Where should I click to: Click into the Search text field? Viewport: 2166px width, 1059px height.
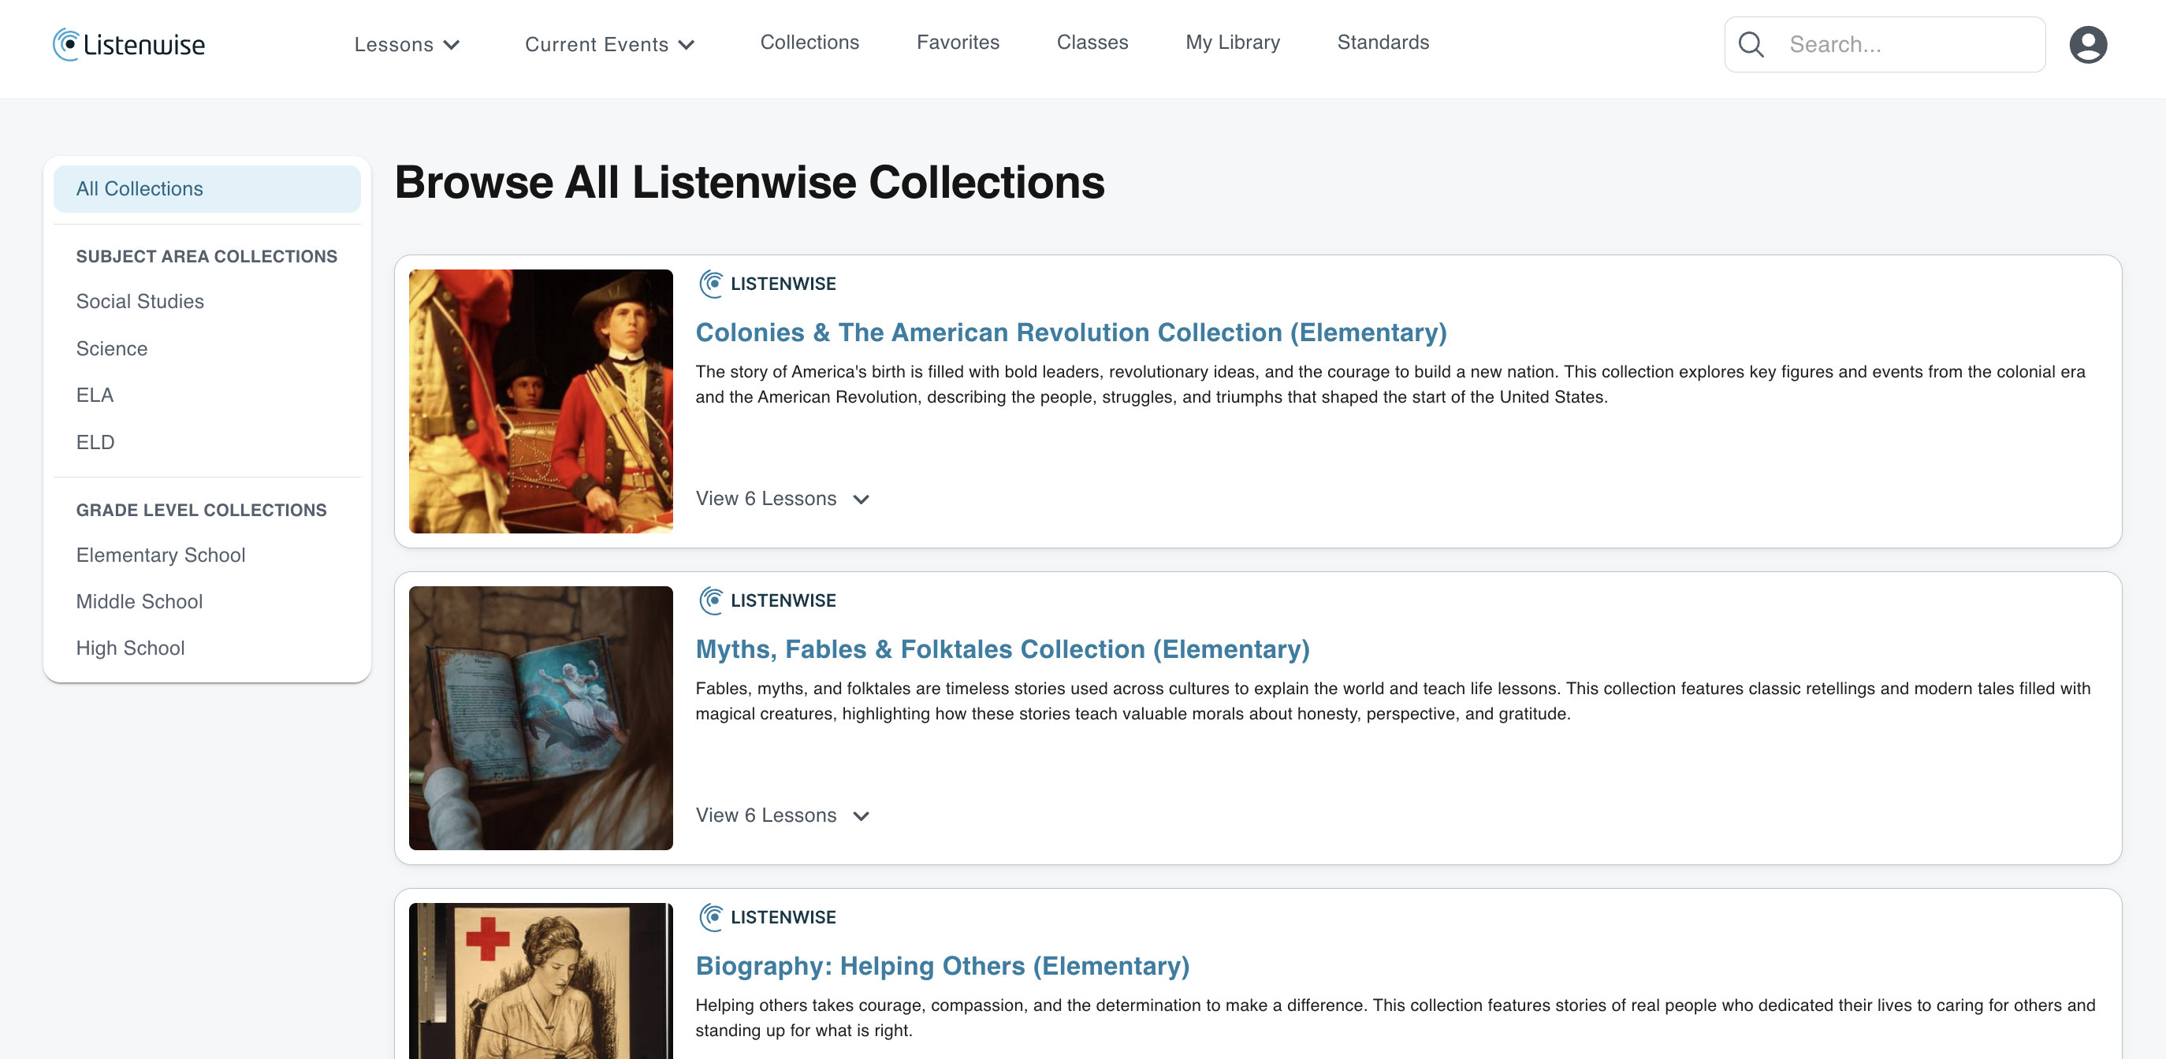pyautogui.click(x=1909, y=45)
